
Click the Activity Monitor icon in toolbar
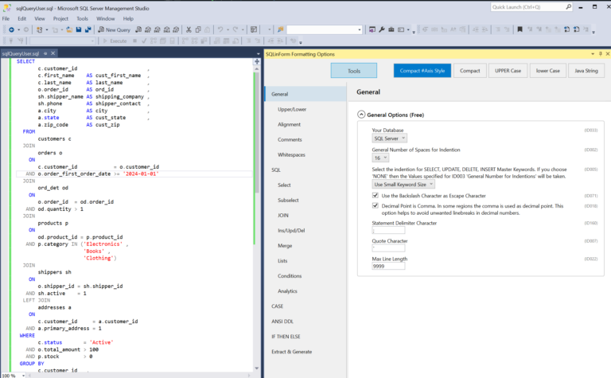[254, 29]
